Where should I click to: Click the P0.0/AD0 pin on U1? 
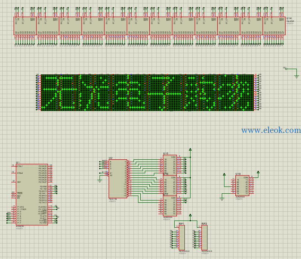pyautogui.click(x=42, y=166)
